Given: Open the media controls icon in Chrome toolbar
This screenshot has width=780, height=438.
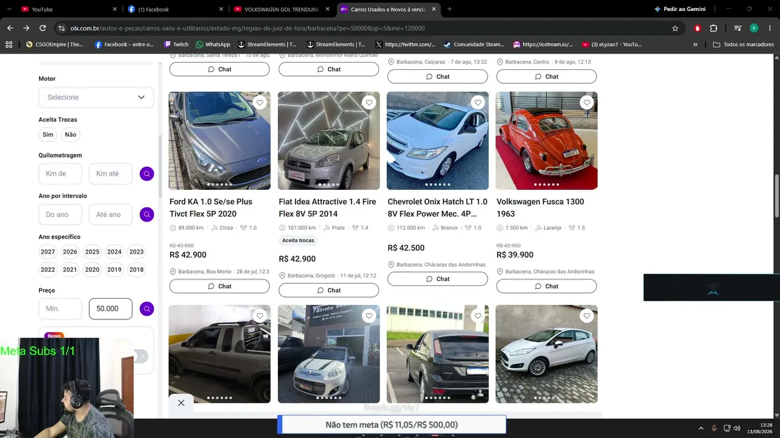Looking at the screenshot, I should point(737,28).
